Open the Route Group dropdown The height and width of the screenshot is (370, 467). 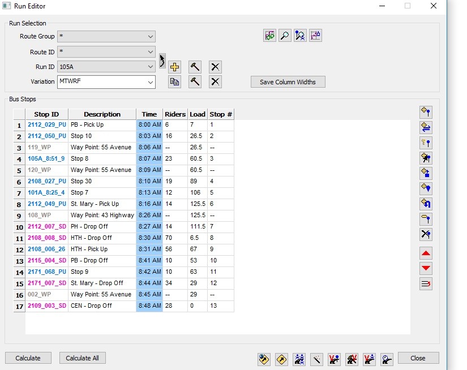106,36
